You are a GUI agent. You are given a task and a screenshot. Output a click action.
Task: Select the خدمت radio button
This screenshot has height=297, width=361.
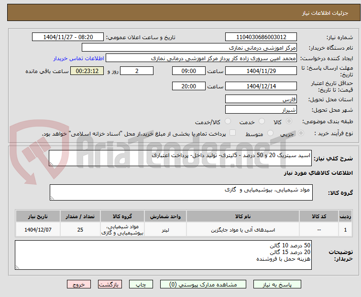tap(262, 121)
